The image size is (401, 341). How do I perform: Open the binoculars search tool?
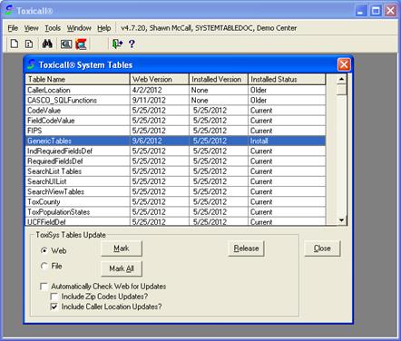point(47,44)
